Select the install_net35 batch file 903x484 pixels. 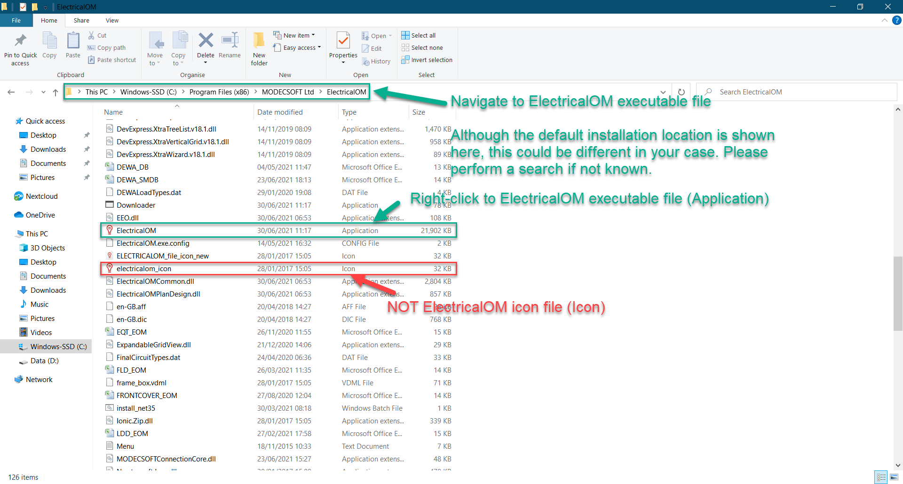[278, 408]
